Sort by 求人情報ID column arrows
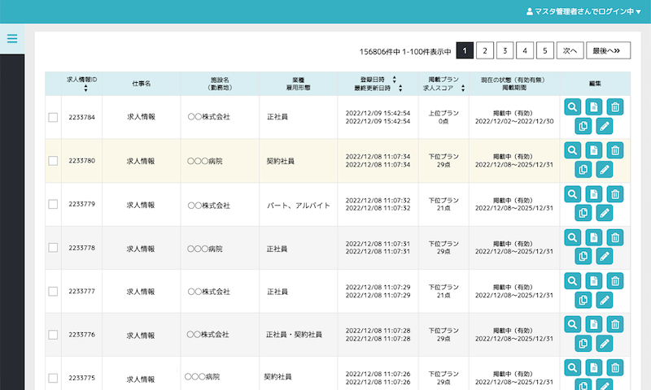 pos(85,88)
